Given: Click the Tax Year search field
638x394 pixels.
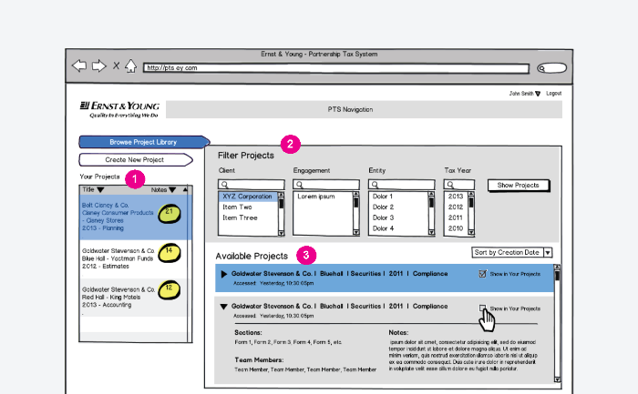Looking at the screenshot, I should [459, 185].
